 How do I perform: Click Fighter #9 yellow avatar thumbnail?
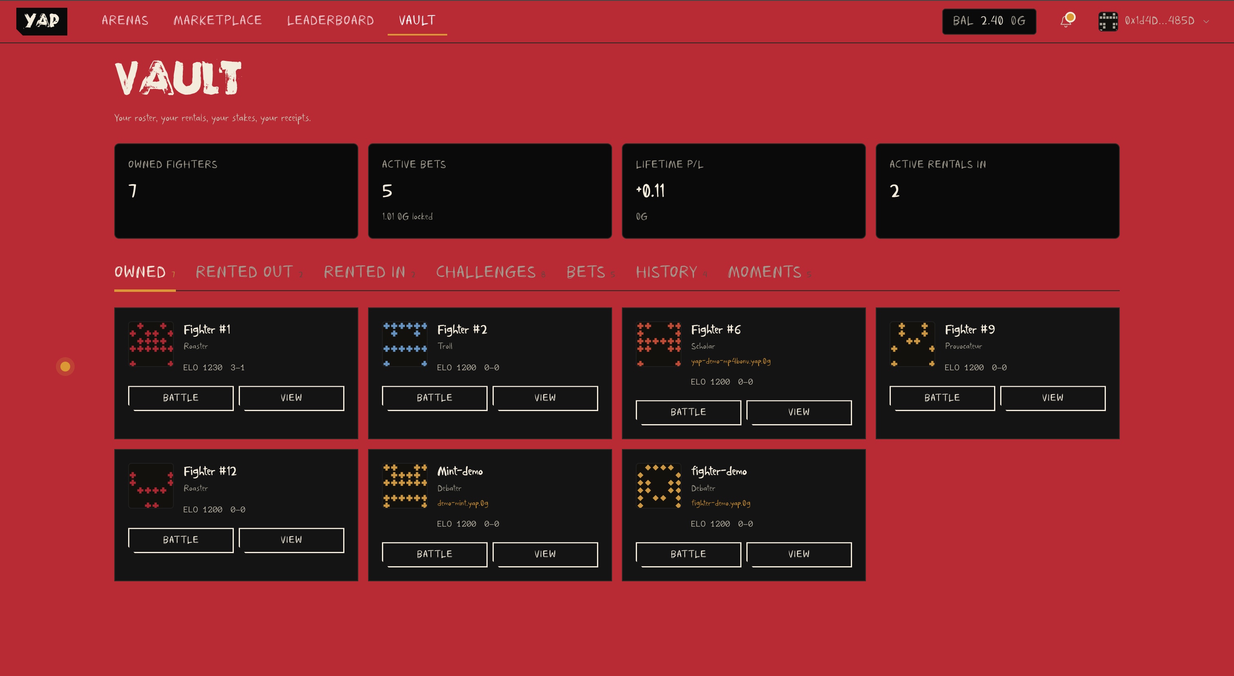913,344
